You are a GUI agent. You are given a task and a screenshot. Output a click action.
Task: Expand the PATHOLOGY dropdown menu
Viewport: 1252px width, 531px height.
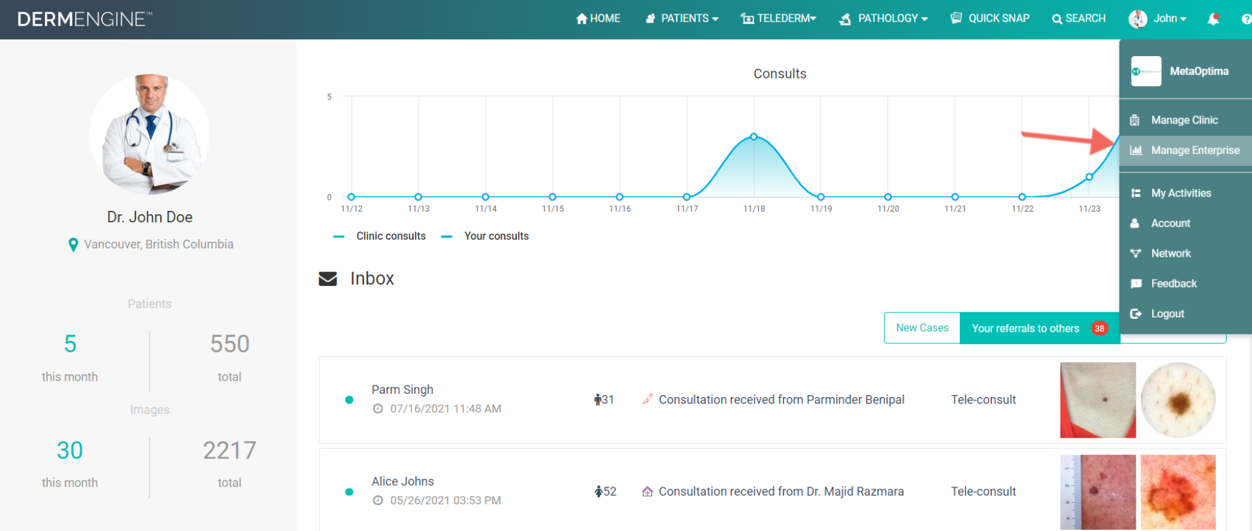[883, 18]
